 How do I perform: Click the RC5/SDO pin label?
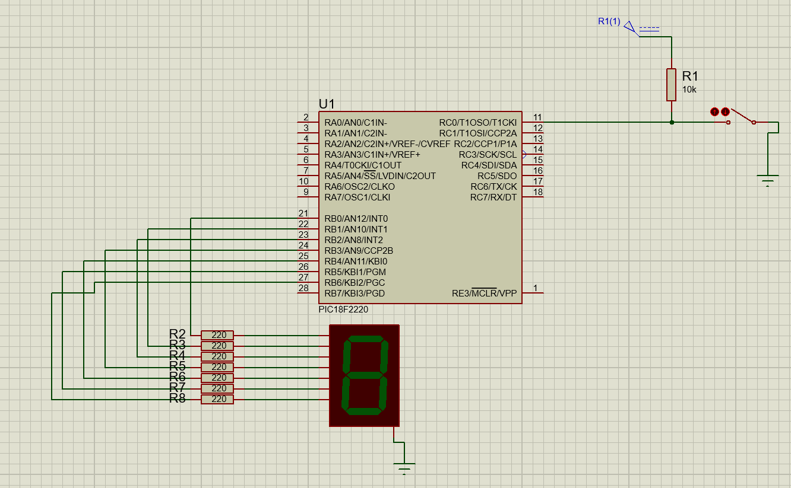pyautogui.click(x=497, y=176)
